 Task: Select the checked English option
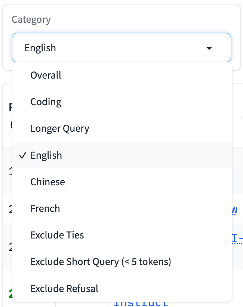tap(46, 155)
